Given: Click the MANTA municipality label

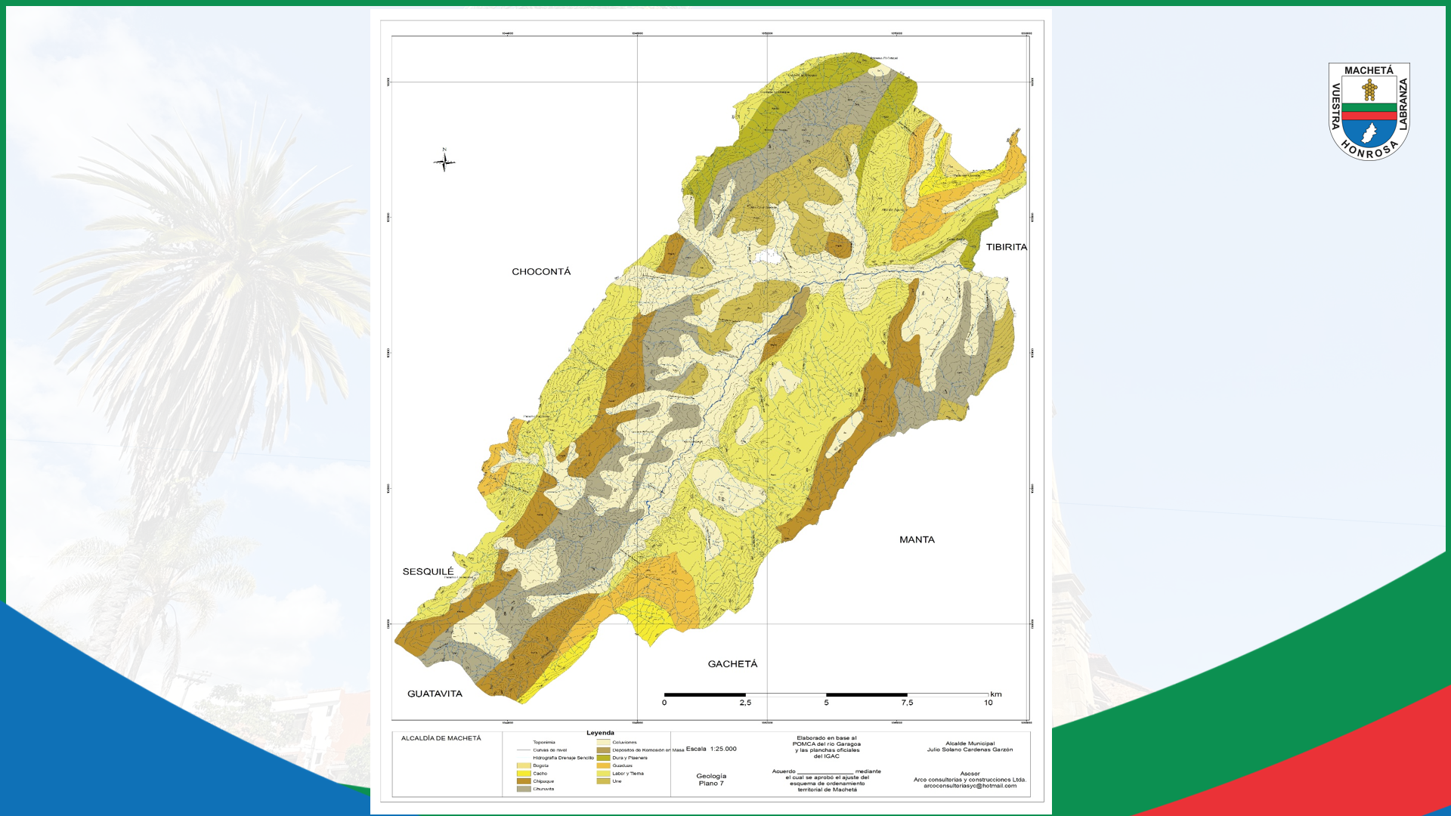Looking at the screenshot, I should (917, 539).
